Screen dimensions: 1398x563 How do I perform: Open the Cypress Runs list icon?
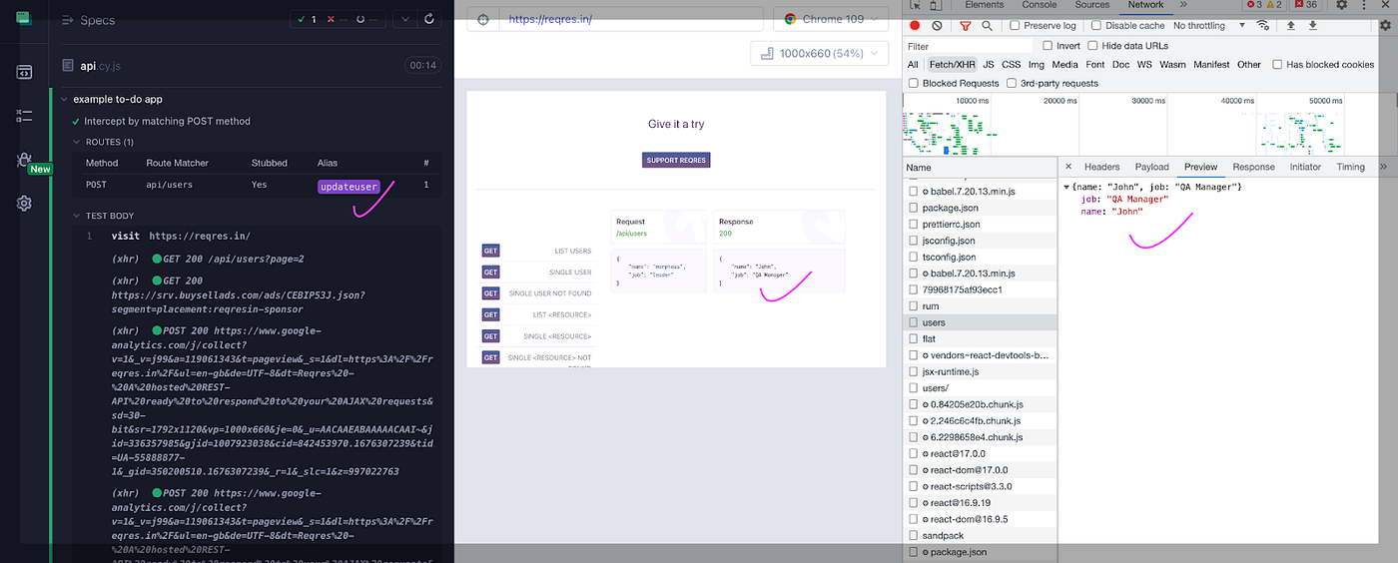(x=24, y=116)
